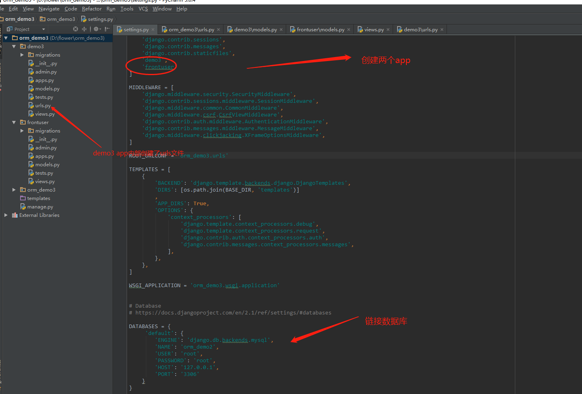Image resolution: width=582 pixels, height=394 pixels.
Task: Expand the External Libraries node
Action: click(x=6, y=215)
